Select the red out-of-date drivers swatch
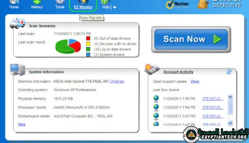 pyautogui.click(x=88, y=38)
